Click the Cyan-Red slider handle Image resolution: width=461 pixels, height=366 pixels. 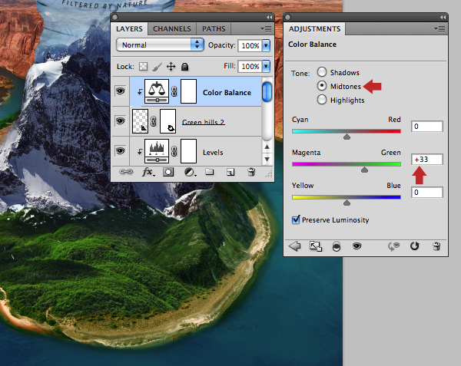click(x=347, y=137)
